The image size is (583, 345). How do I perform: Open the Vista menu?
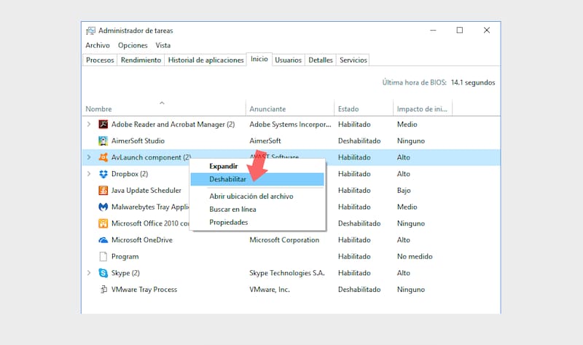point(163,45)
